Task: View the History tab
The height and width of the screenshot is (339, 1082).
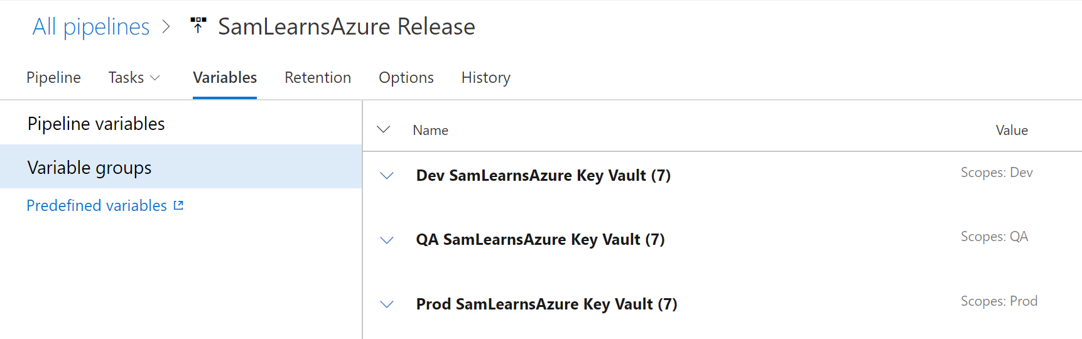Action: tap(485, 78)
